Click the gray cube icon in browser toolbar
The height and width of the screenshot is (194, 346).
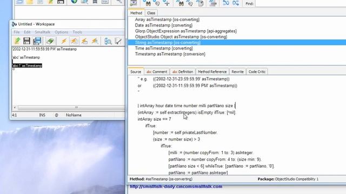click(x=201, y=3)
